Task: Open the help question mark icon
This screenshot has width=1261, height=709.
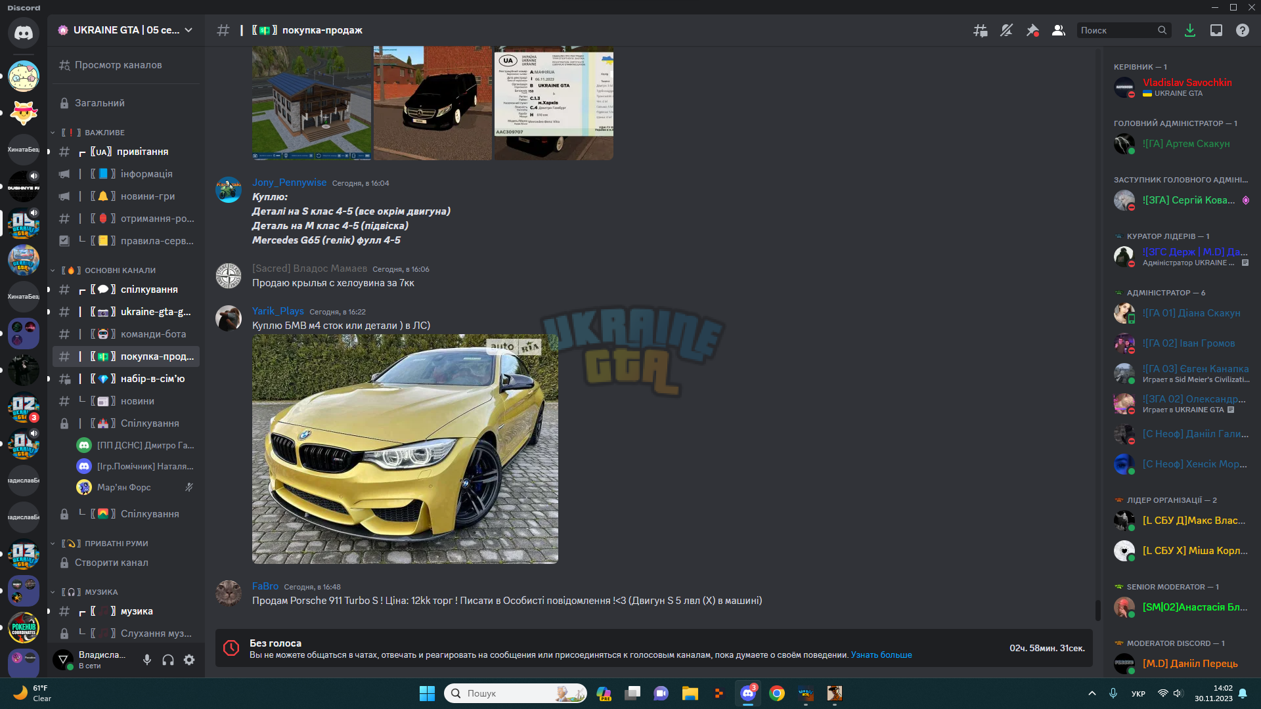Action: click(1243, 30)
